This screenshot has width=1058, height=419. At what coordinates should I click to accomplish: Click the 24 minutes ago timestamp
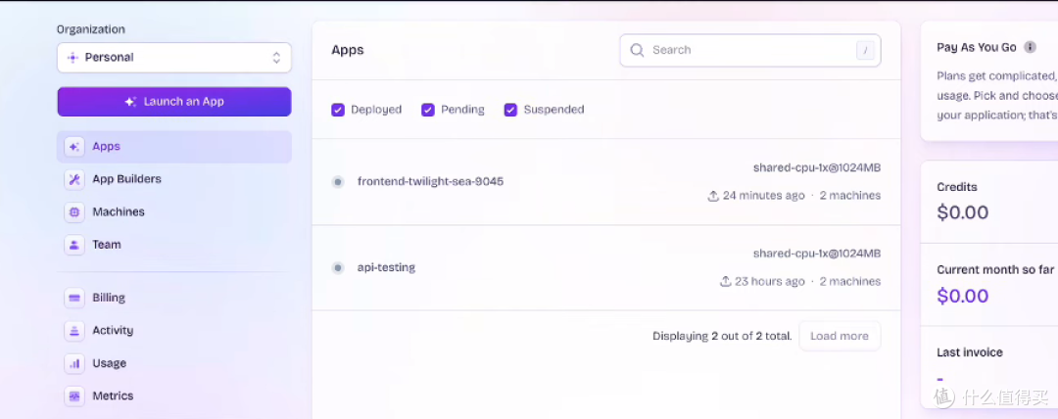[x=764, y=196]
